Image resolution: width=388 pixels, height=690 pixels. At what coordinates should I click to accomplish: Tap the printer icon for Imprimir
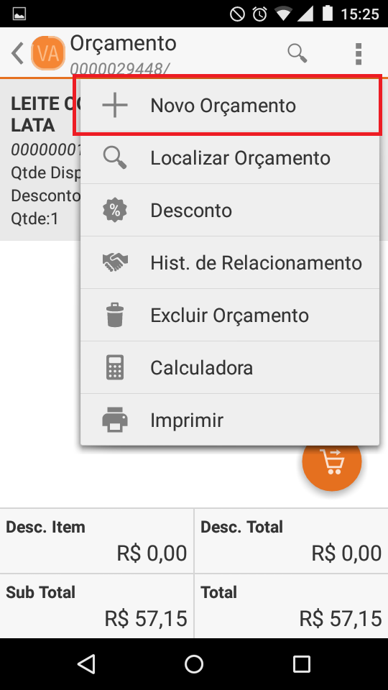115,420
